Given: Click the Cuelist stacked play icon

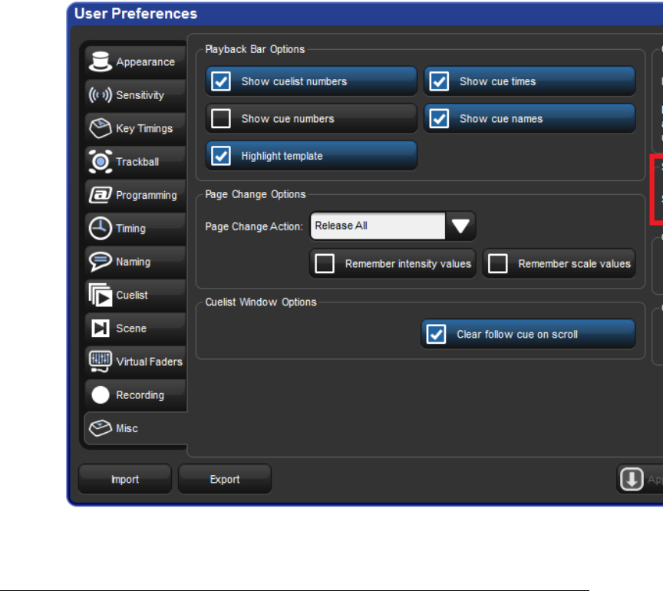Looking at the screenshot, I should (x=101, y=295).
